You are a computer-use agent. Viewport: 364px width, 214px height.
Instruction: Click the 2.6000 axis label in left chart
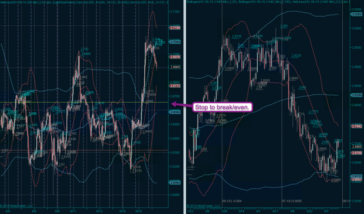[x=175, y=195]
